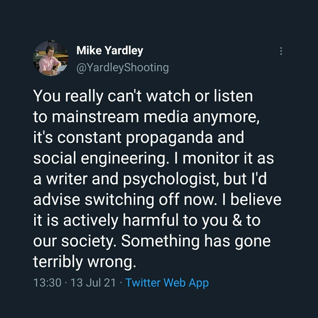
Task: Click the phrase advise switching off
Action: (107, 200)
